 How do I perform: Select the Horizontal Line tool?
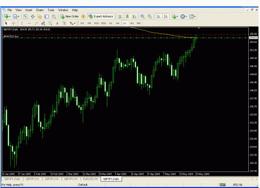(x=29, y=23)
